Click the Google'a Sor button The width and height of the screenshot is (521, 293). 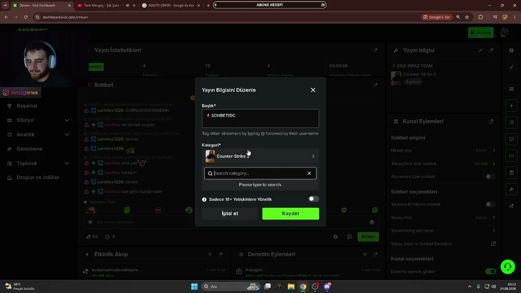[x=437, y=17]
